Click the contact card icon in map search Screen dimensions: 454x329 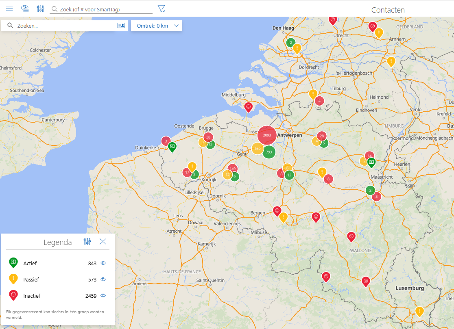pos(121,26)
